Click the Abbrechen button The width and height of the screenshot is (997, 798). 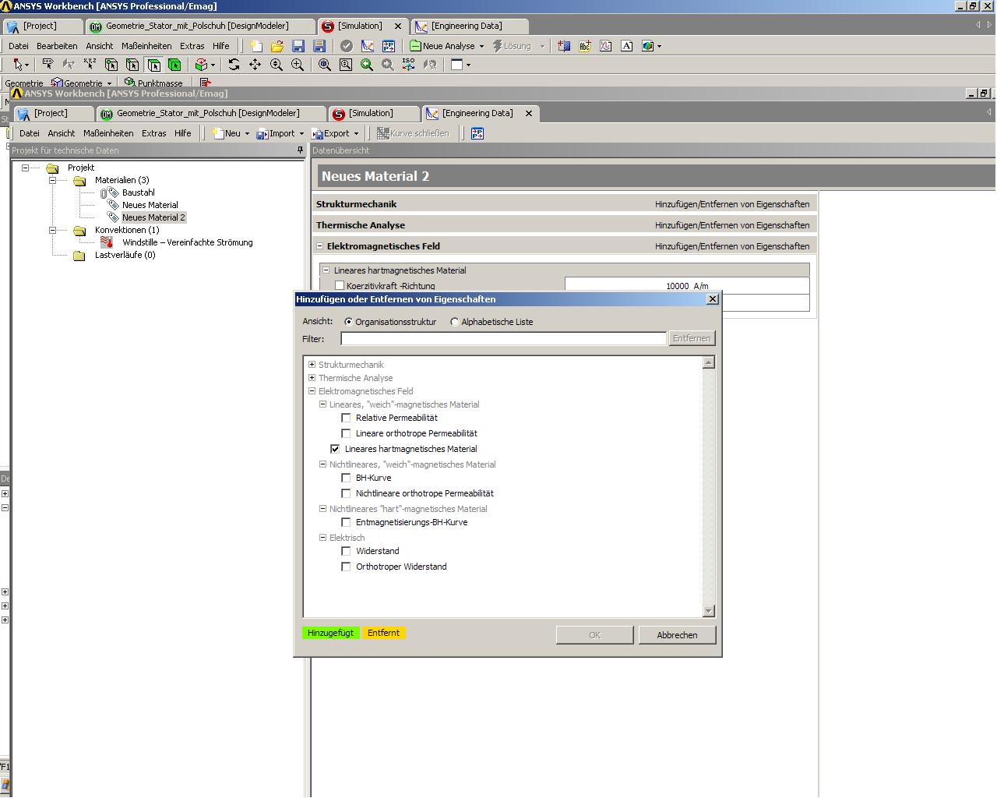pyautogui.click(x=677, y=635)
